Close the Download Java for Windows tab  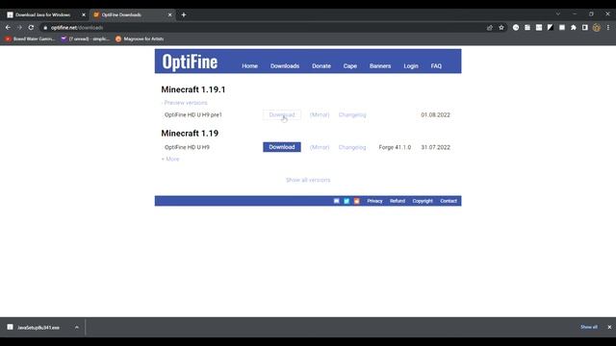[84, 15]
